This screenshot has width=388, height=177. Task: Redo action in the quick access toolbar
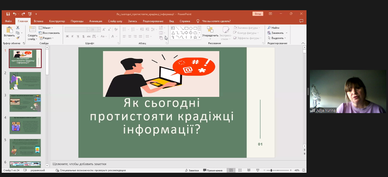click(23, 14)
